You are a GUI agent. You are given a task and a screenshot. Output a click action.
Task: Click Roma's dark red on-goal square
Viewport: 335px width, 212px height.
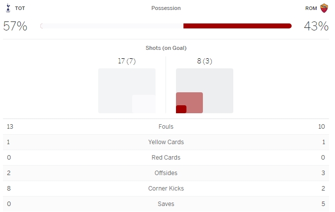pyautogui.click(x=181, y=109)
